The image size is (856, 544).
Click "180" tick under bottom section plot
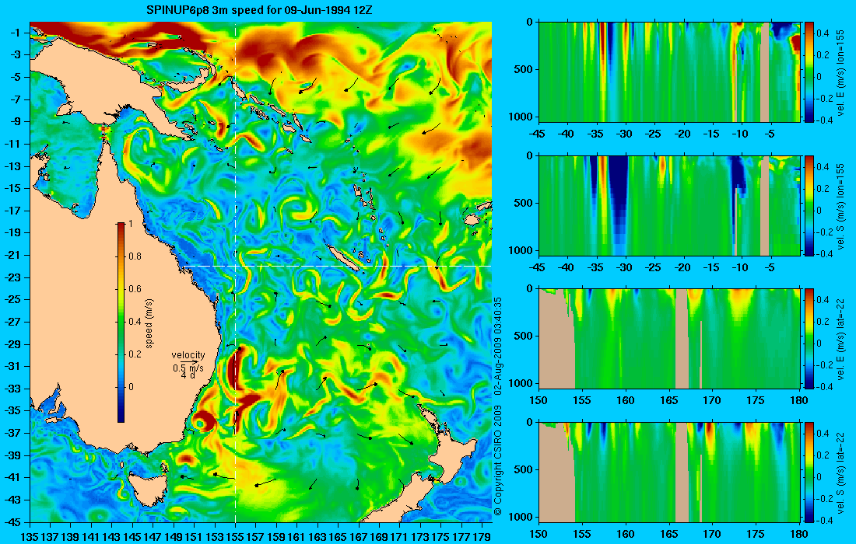point(799,534)
